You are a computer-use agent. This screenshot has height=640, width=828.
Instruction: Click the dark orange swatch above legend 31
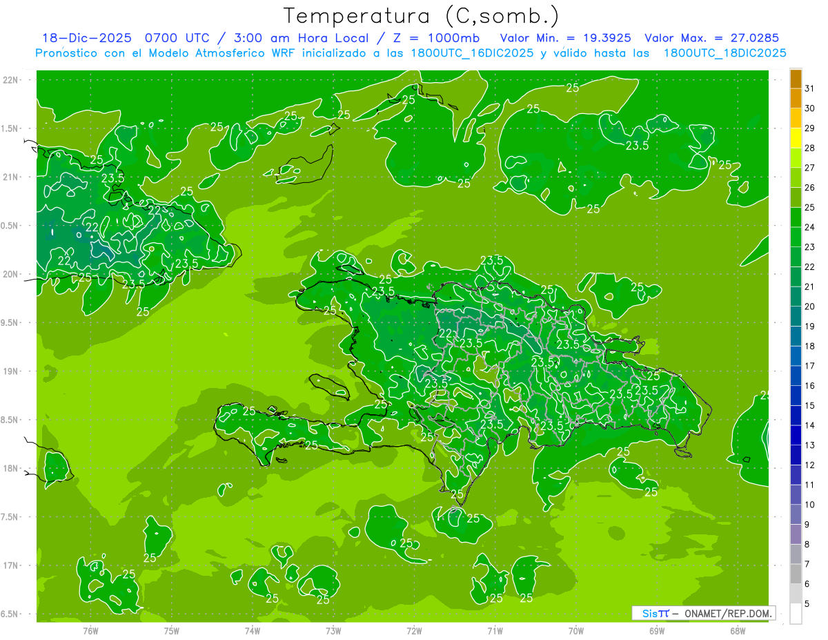[796, 79]
